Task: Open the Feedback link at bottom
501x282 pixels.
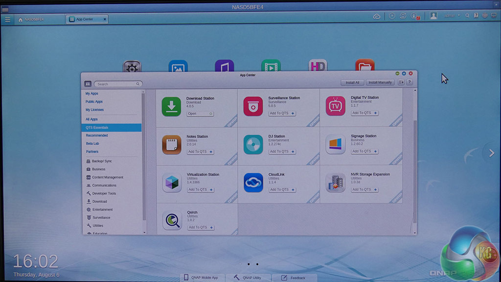Action: coord(294,278)
